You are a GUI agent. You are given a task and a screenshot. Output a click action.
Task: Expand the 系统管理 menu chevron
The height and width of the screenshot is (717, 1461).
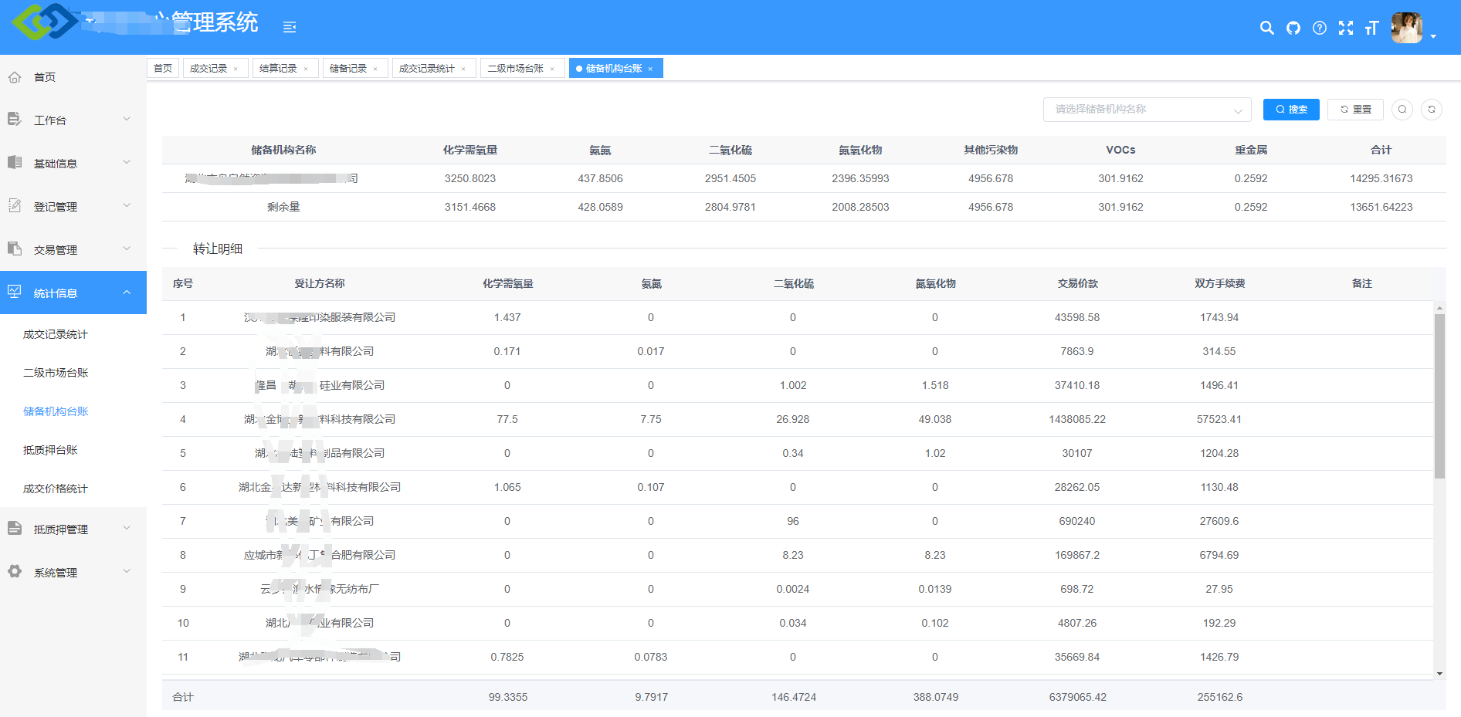coord(127,571)
